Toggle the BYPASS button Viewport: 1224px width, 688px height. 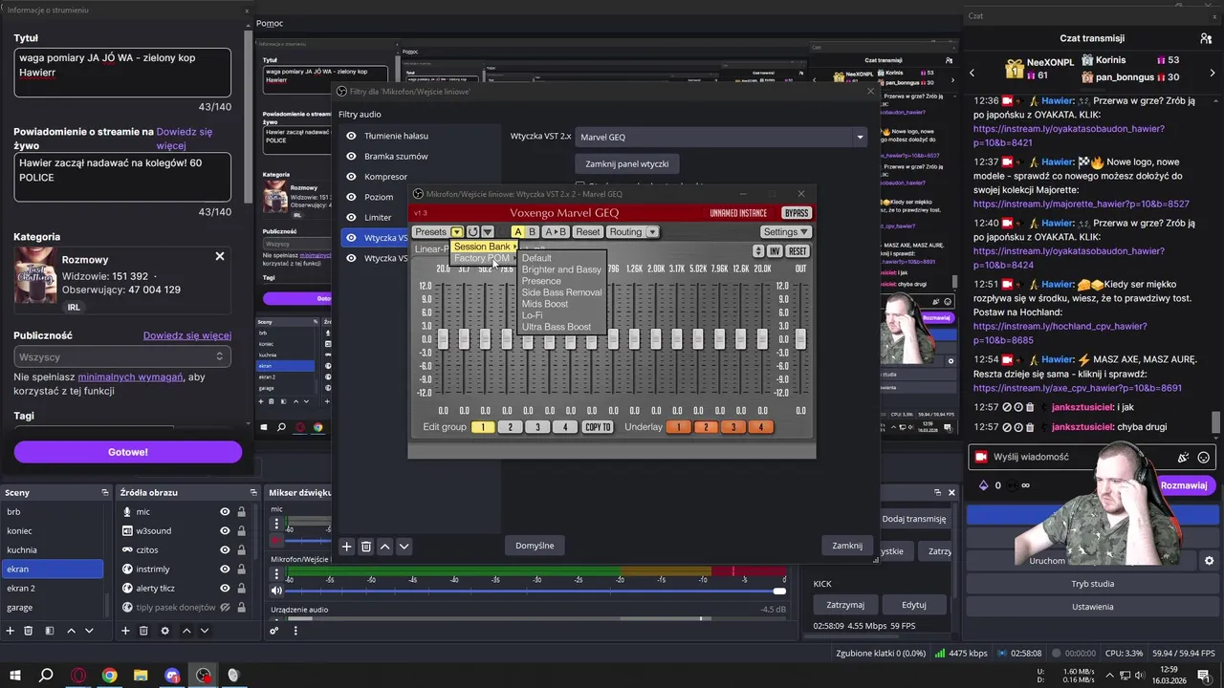click(796, 213)
